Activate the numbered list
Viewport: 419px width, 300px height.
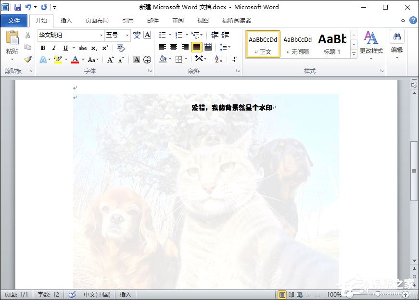[178, 34]
